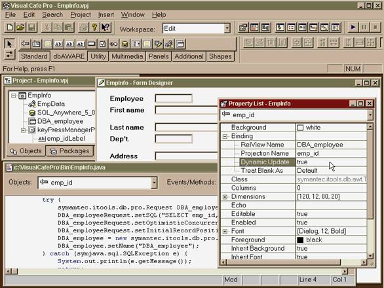Open the Insert menu
Screen dimensions: 384x288
[x=106, y=15]
